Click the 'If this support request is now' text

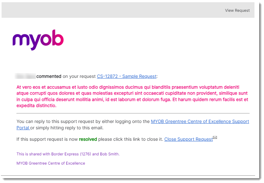(47, 139)
